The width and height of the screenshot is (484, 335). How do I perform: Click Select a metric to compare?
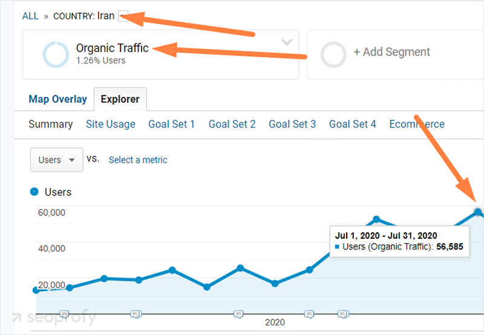point(138,160)
